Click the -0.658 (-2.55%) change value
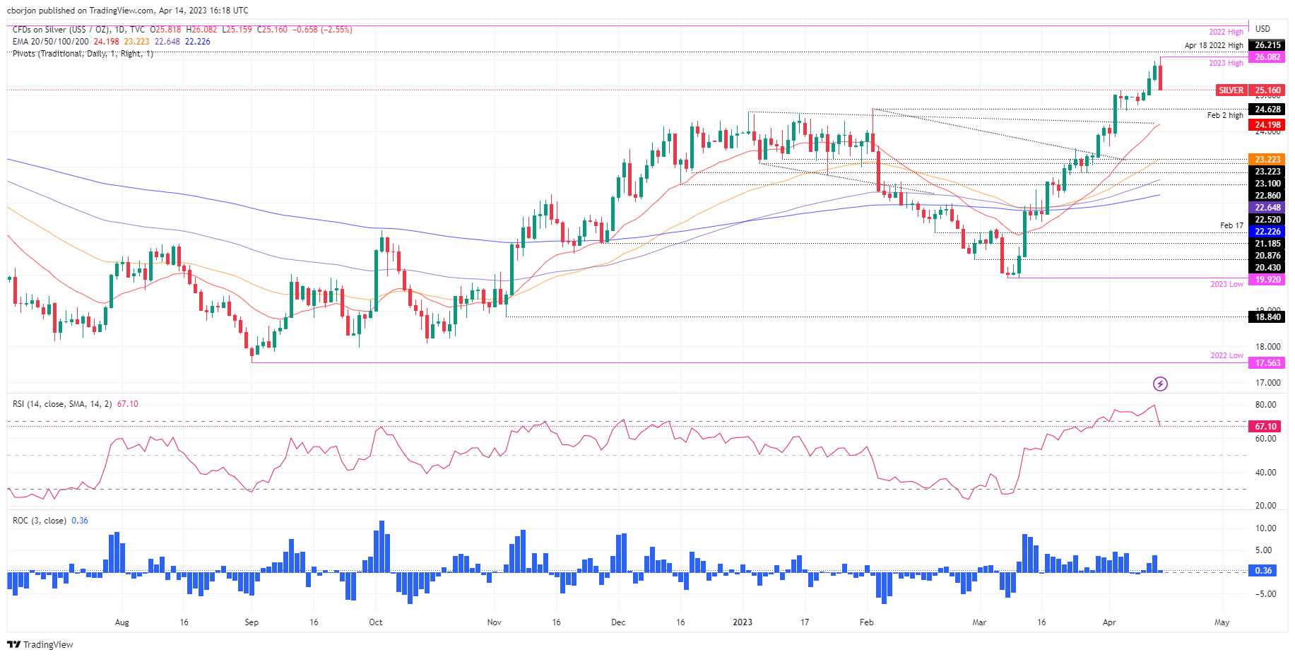 pos(321,30)
